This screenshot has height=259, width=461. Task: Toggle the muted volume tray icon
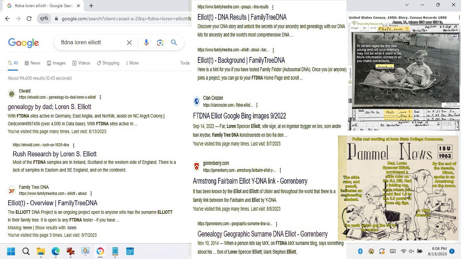tap(411, 251)
